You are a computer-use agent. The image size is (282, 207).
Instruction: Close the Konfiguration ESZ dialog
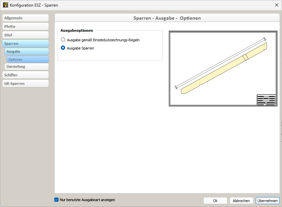coord(277,5)
